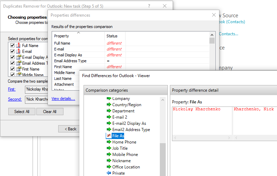Close the Duplicates Remover wizard window
The width and height of the screenshot is (277, 176).
(165, 6)
